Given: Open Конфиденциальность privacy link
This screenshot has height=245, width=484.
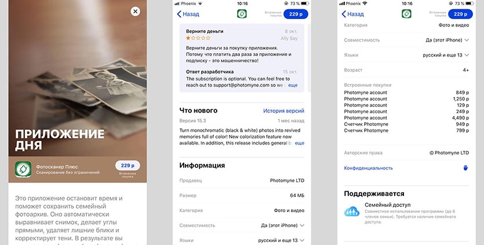Looking at the screenshot, I should (x=368, y=168).
